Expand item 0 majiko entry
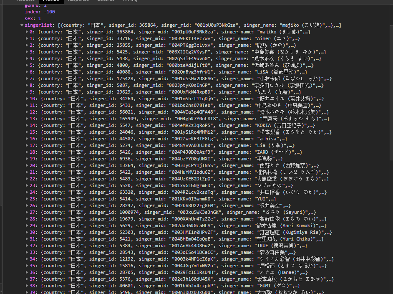This screenshot has width=393, height=294. pyautogui.click(x=27, y=32)
